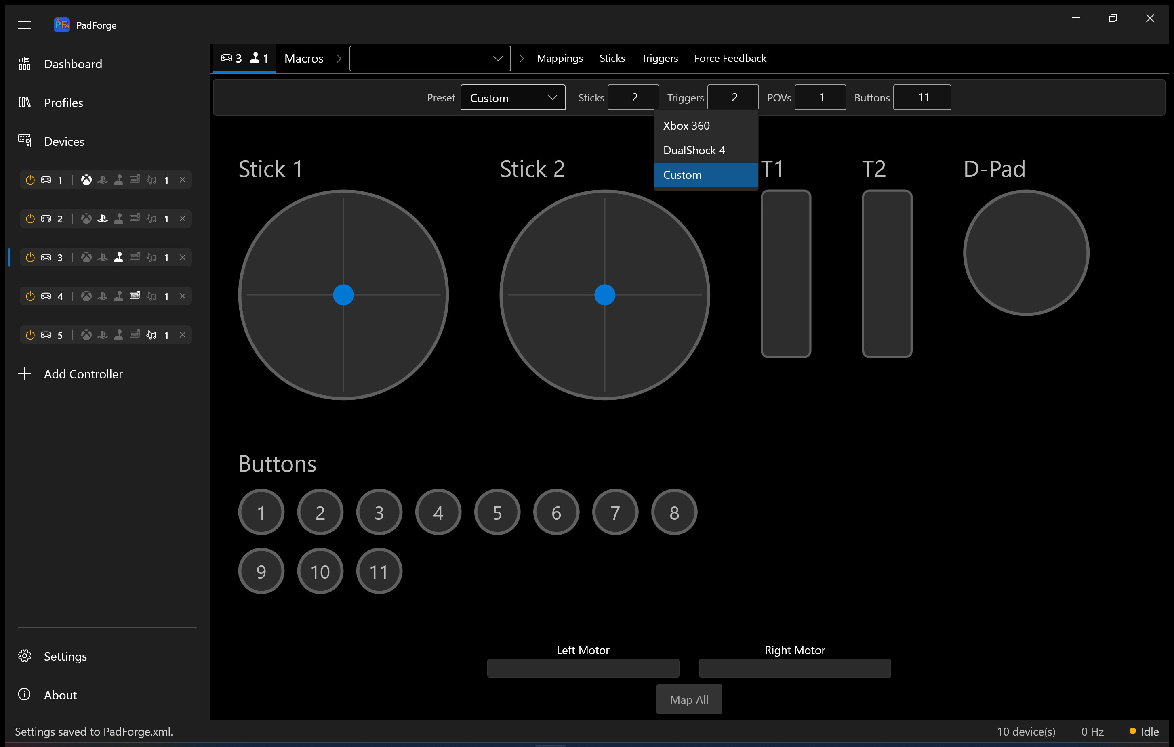Click the music notes icon on controller 5
The width and height of the screenshot is (1174, 747).
pos(151,335)
